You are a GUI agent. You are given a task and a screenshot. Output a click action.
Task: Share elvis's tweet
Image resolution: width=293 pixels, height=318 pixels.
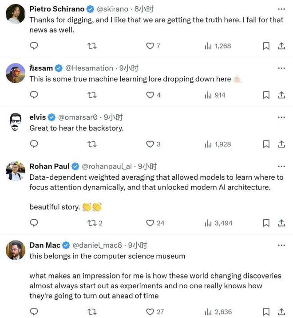click(281, 144)
